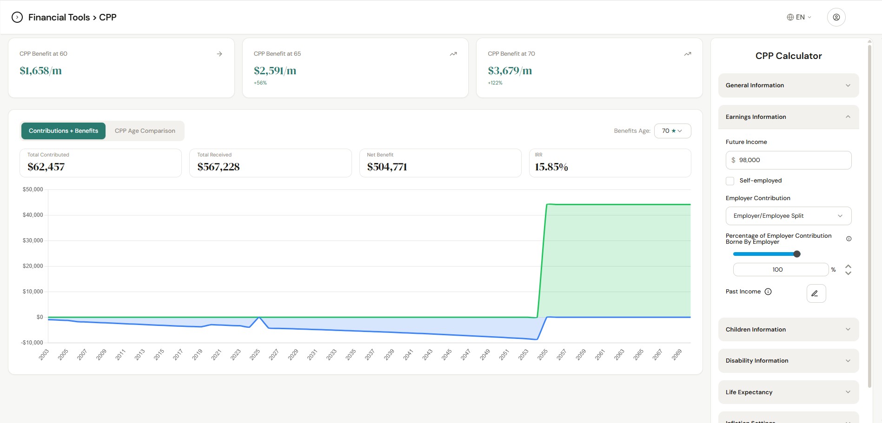Edit Past Income with the pencil button
Viewport: 882px width, 423px height.
pos(816,293)
